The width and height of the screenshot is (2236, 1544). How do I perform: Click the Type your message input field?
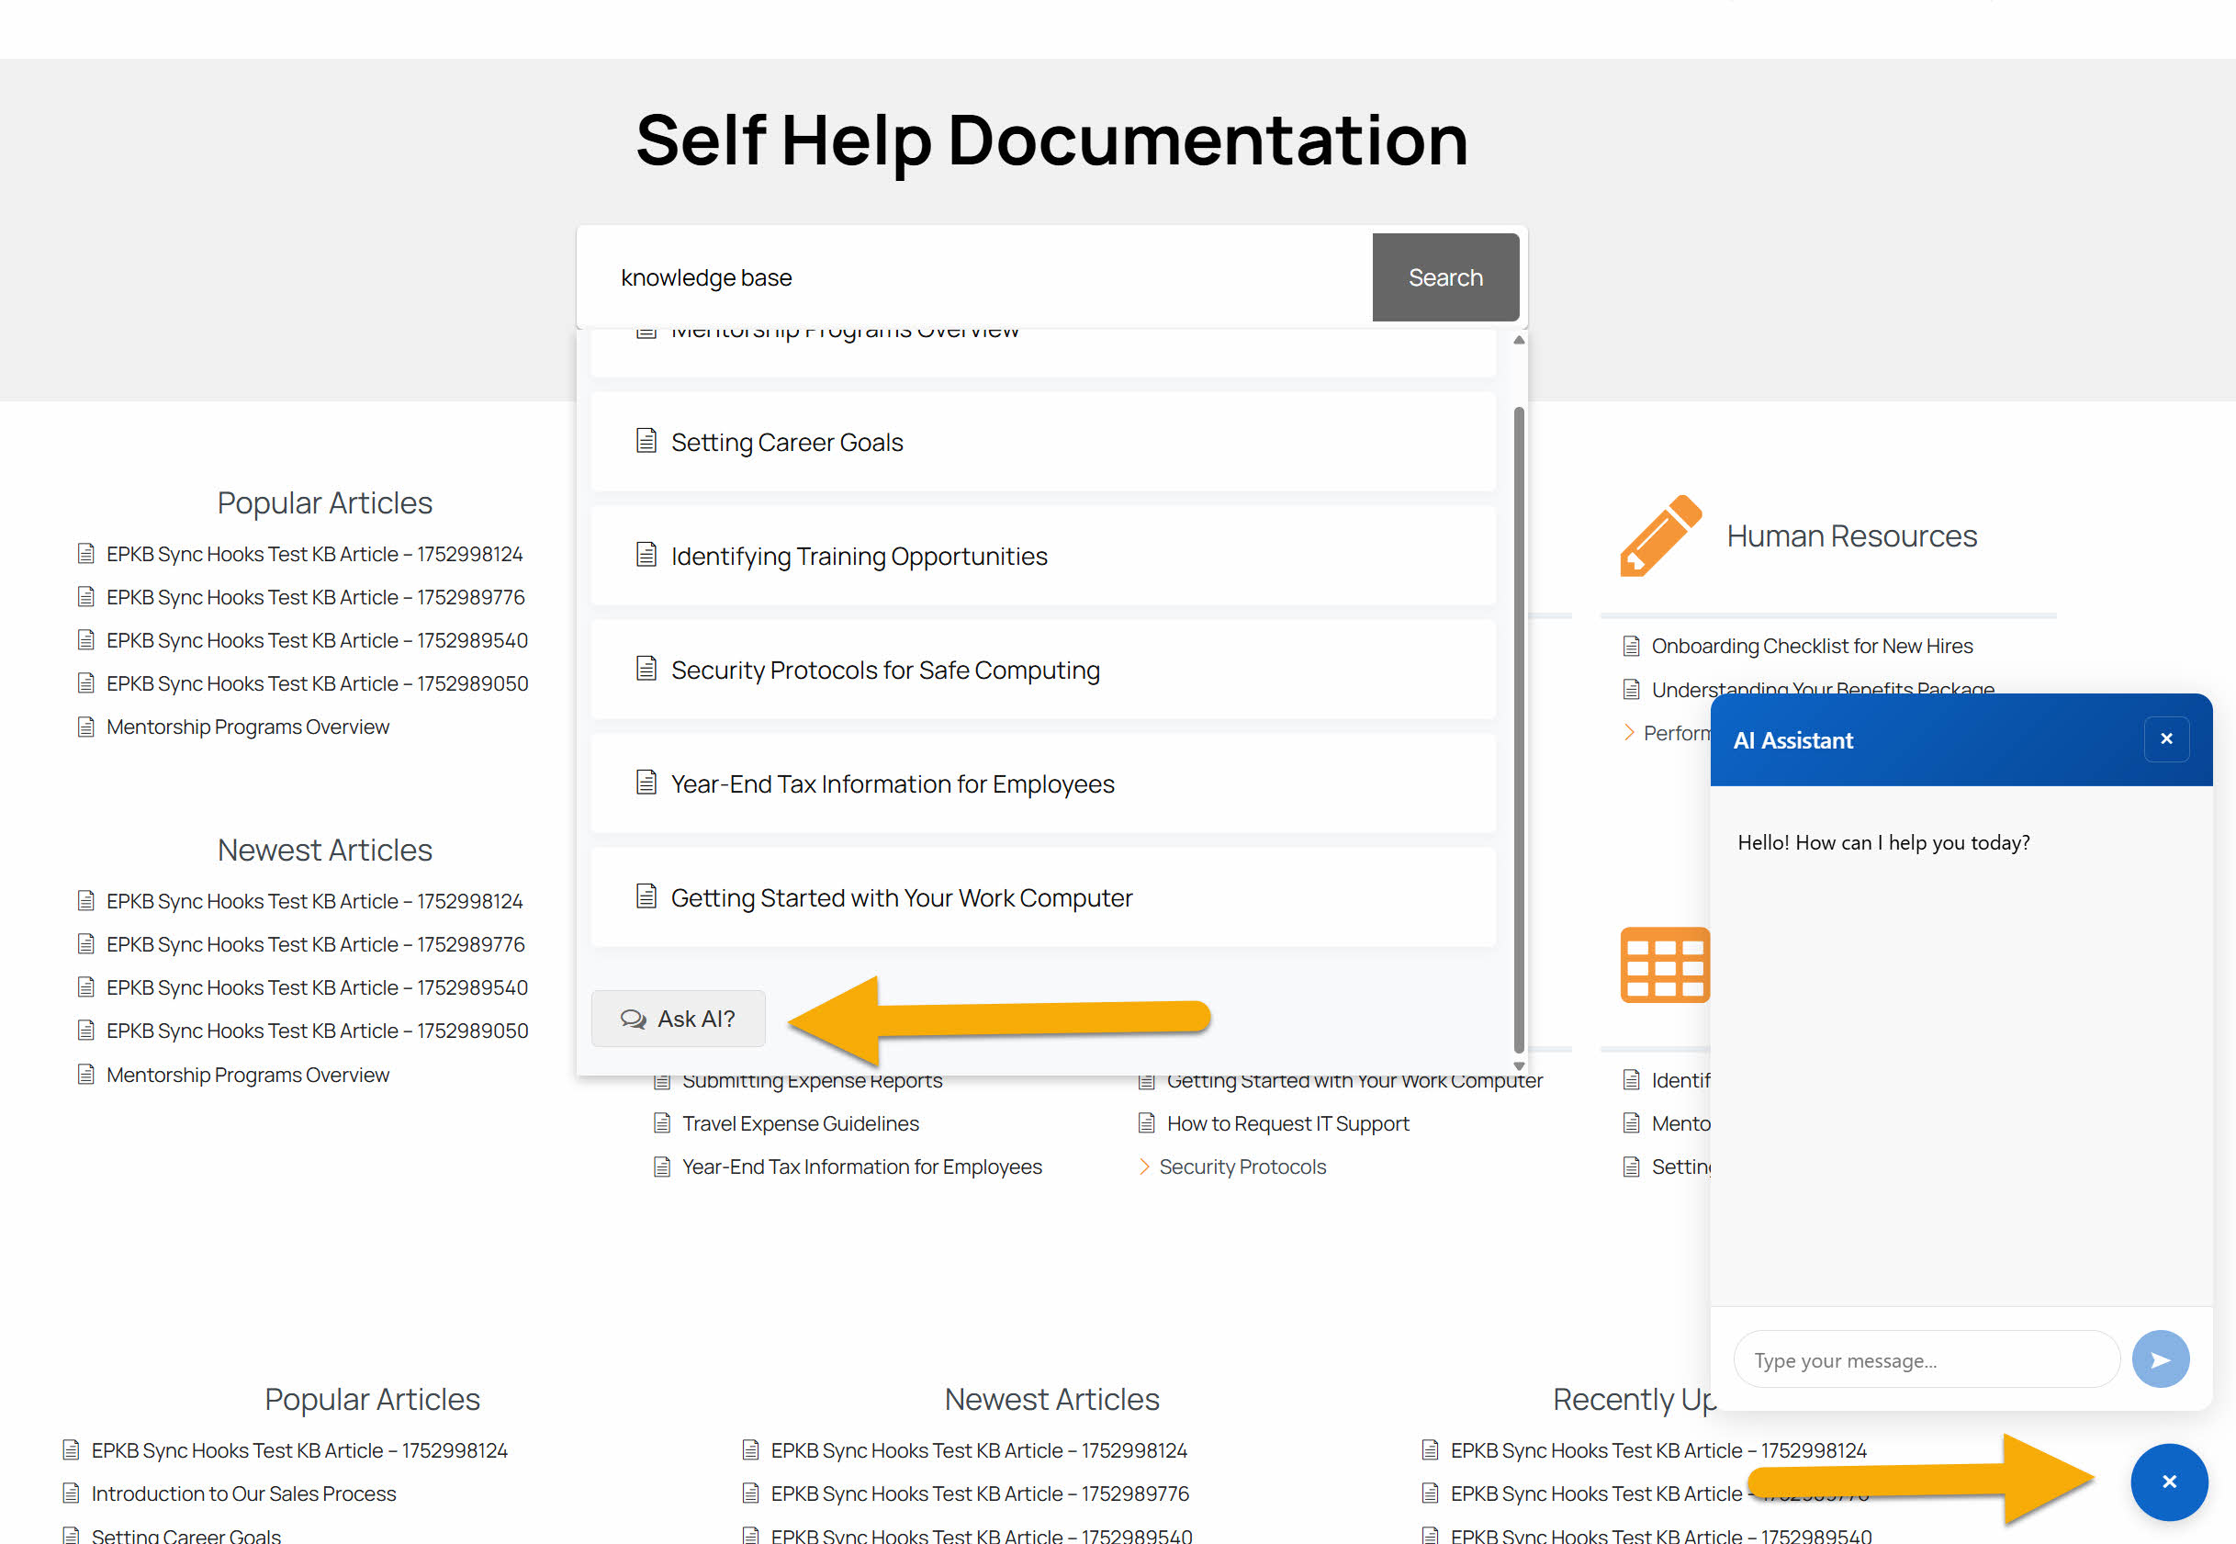[1925, 1360]
